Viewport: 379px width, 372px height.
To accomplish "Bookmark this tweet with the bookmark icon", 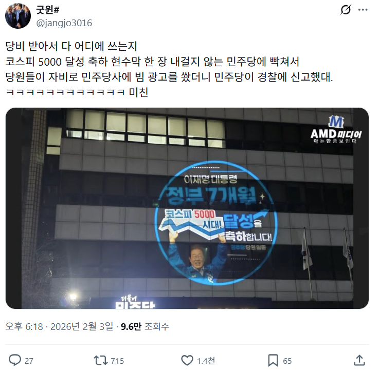I will click(273, 360).
